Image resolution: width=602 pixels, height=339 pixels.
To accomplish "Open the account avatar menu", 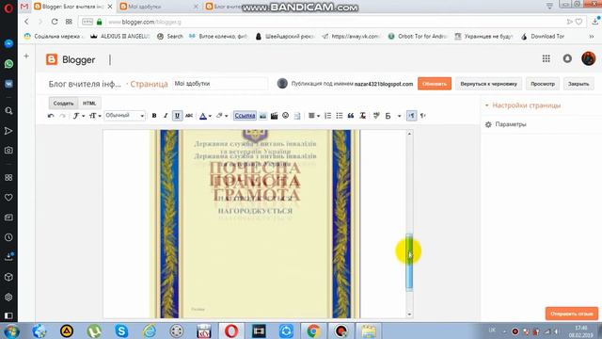I will (588, 58).
